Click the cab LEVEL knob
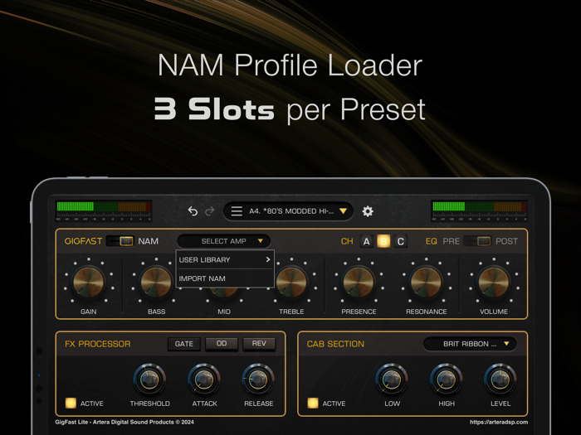Image resolution: width=581 pixels, height=435 pixels. (x=500, y=379)
